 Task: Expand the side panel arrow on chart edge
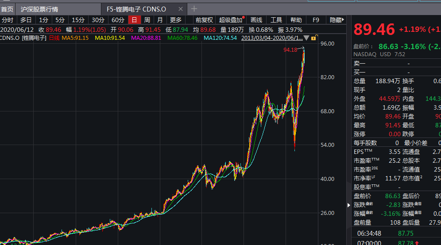[x=347, y=205]
